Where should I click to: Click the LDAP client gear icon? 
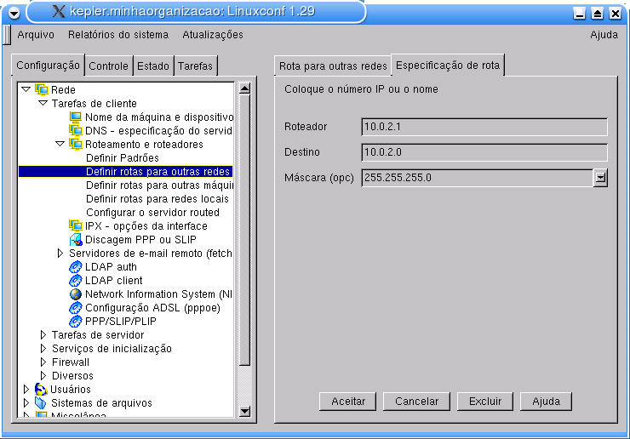pyautogui.click(x=75, y=281)
